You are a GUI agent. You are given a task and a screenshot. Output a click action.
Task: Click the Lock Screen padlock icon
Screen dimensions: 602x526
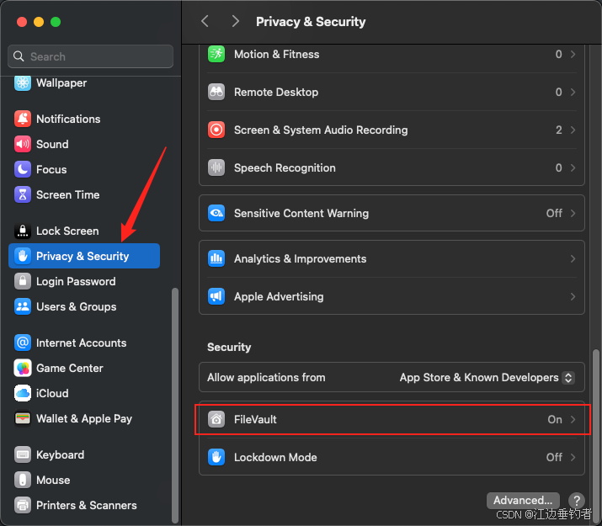pyautogui.click(x=23, y=231)
